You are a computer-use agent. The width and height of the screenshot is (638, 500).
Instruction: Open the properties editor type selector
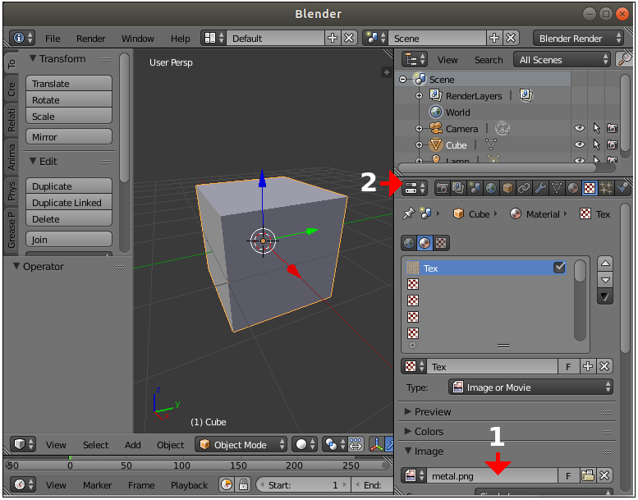[414, 188]
